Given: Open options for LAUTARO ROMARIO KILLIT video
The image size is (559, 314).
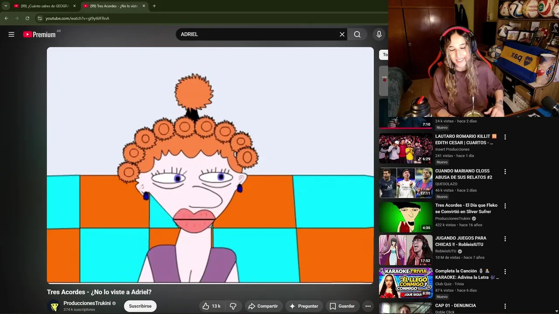Looking at the screenshot, I should [x=505, y=137].
